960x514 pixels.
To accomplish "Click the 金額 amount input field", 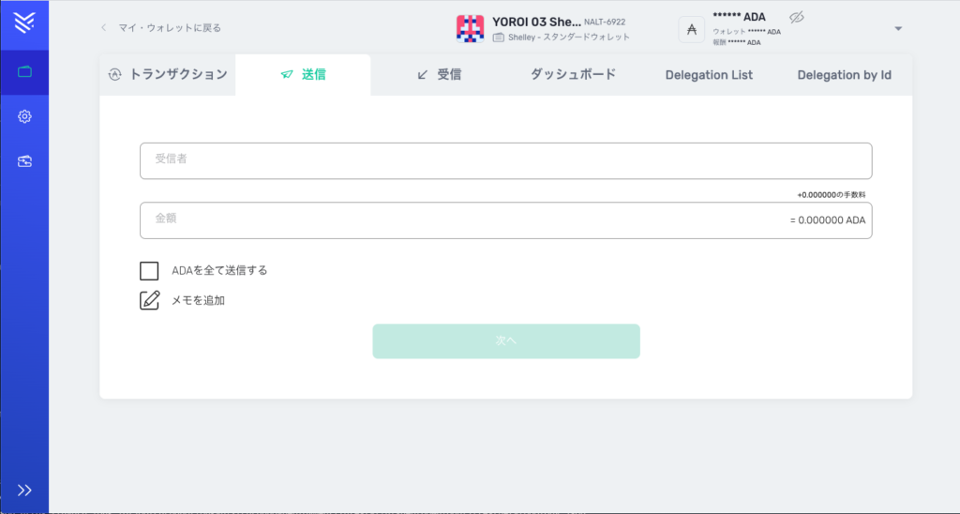I will point(459,220).
